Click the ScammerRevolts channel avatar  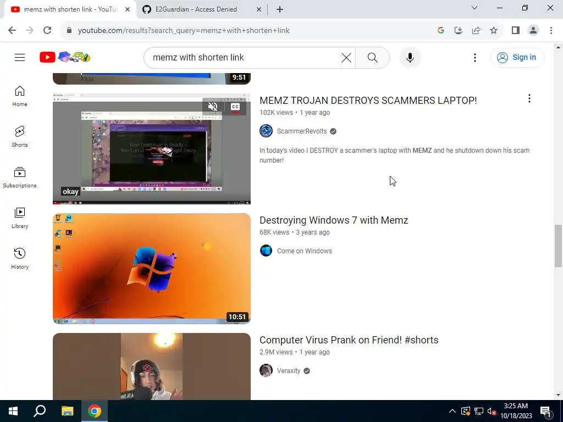(x=266, y=131)
